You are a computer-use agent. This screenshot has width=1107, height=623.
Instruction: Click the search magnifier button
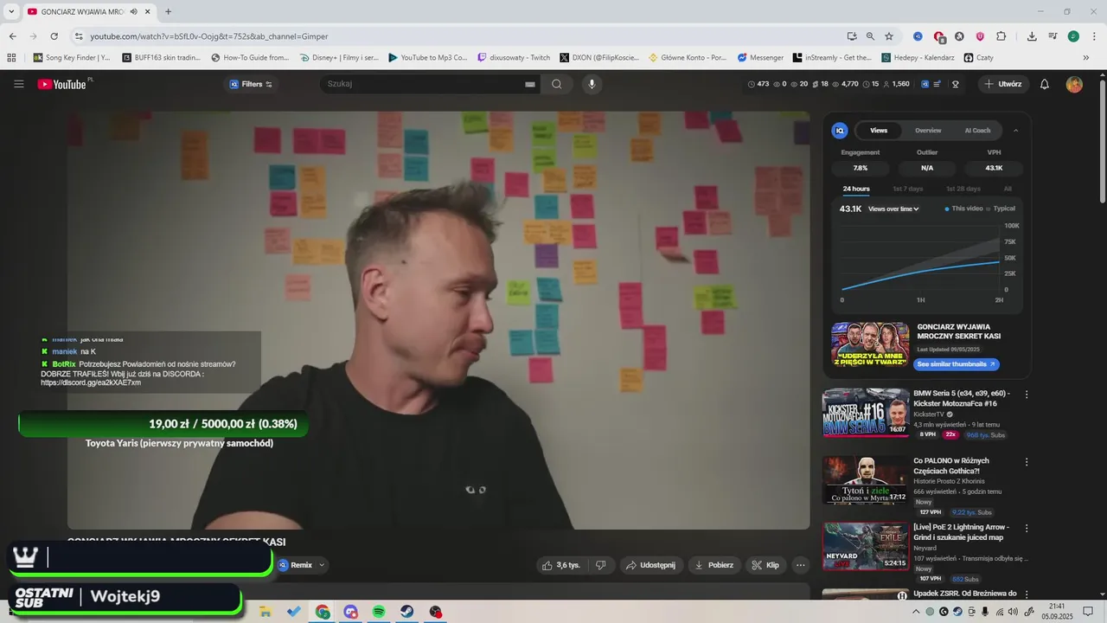click(x=557, y=84)
